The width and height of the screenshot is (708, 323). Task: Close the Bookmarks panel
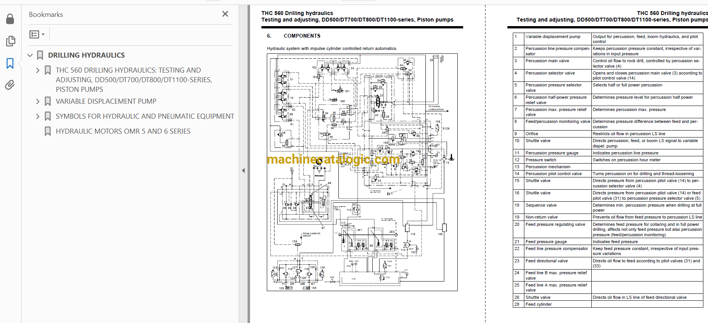coord(225,14)
